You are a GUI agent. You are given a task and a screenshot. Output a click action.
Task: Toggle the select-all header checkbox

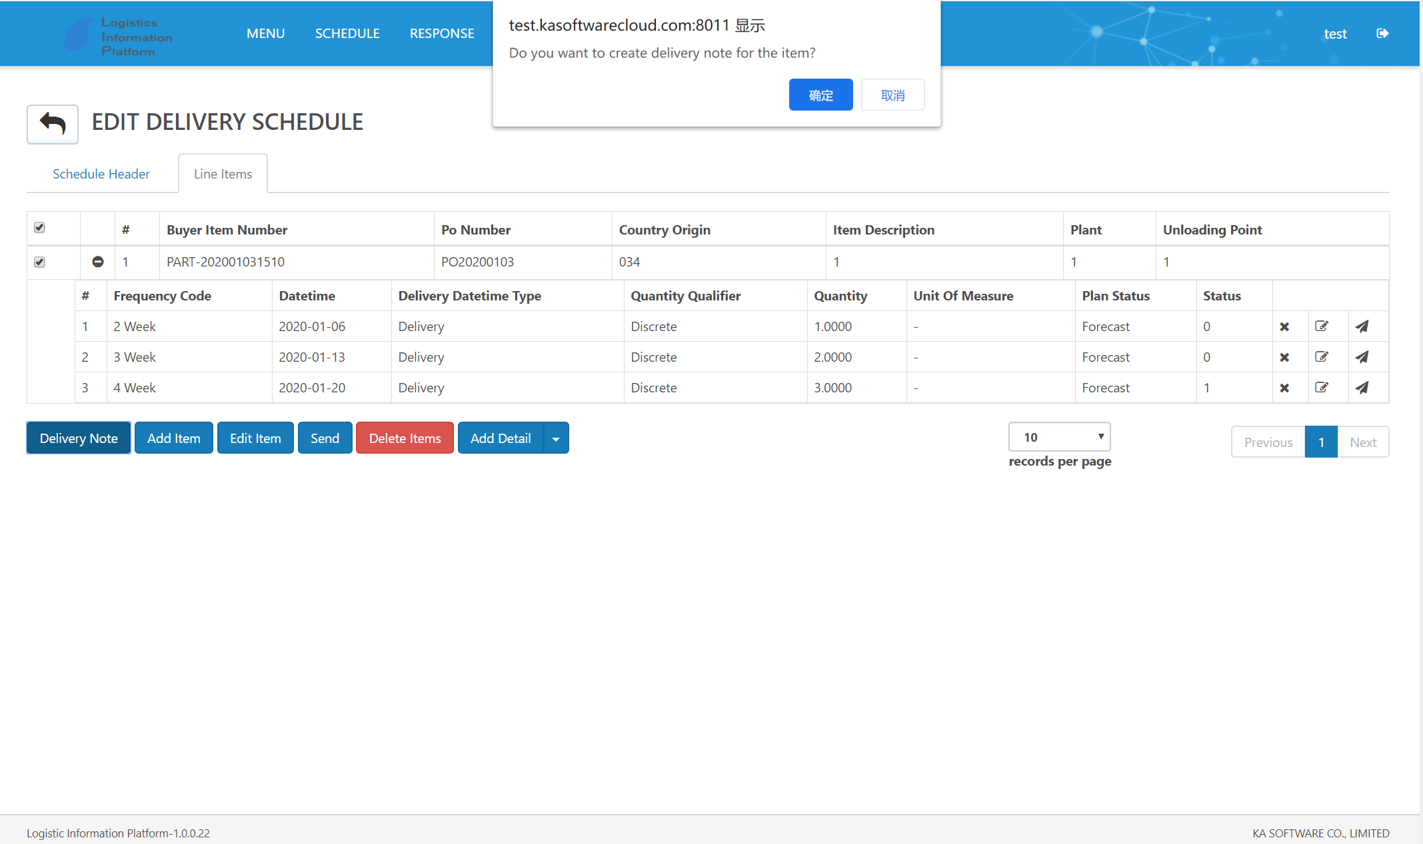[40, 228]
